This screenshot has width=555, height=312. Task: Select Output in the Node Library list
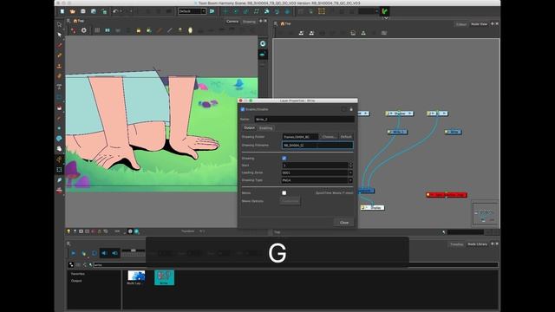coord(76,281)
